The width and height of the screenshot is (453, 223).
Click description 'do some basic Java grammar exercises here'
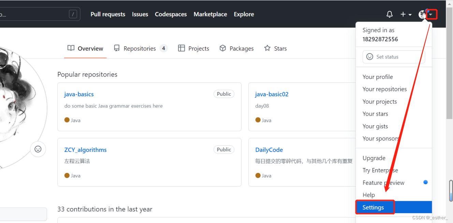click(114, 106)
